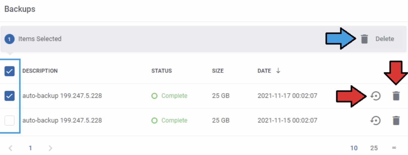This screenshot has height=155, width=408.
Task: Go to previous page chevron
Action: pos(10,148)
